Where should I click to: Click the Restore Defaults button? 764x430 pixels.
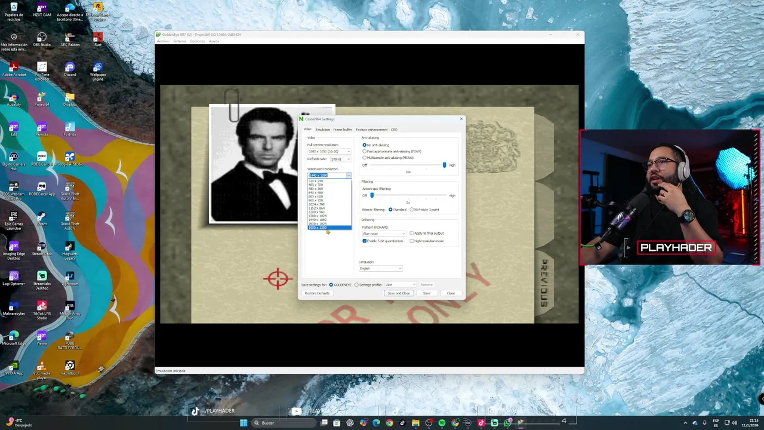pos(317,293)
